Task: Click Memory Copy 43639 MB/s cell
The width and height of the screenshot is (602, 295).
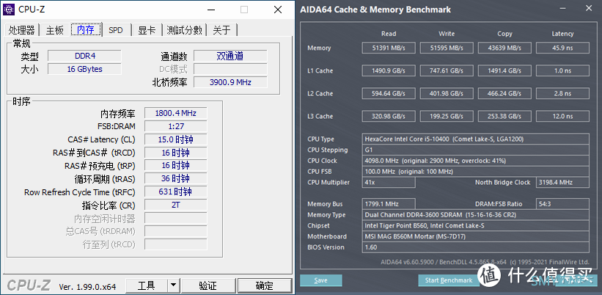Action: tap(504, 48)
